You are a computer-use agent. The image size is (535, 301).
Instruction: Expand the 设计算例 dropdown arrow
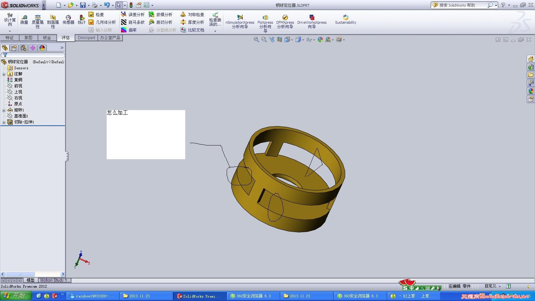pyautogui.click(x=10, y=31)
